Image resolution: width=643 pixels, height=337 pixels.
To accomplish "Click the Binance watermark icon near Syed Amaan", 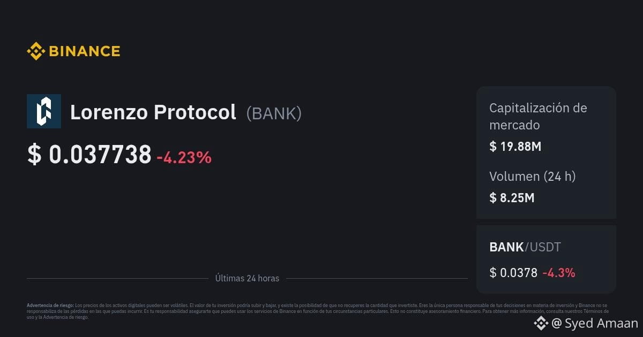I will point(541,323).
